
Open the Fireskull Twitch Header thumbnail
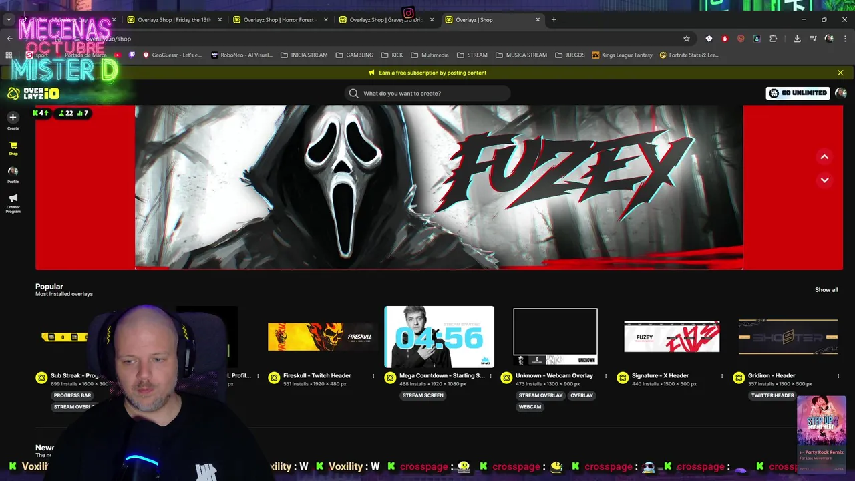click(323, 337)
